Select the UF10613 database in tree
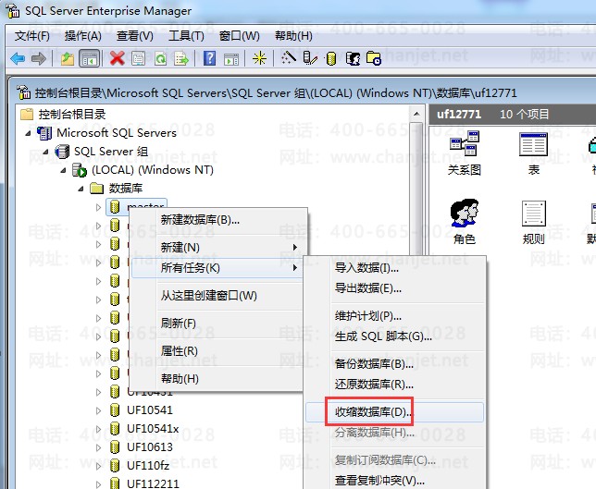Screen dimensions: 596x489 tap(150, 446)
